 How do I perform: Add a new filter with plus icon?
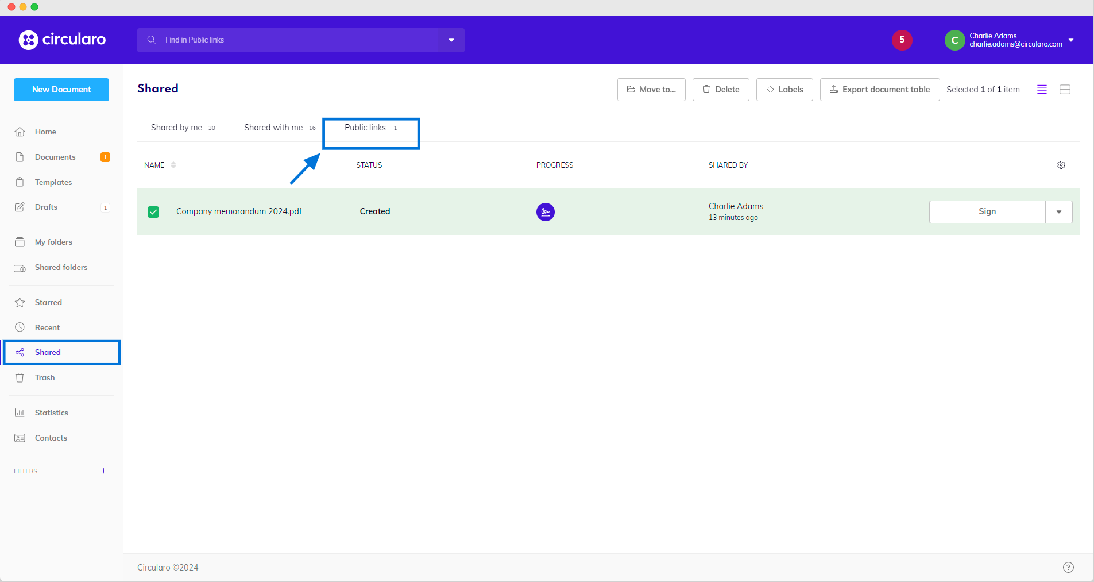103,471
